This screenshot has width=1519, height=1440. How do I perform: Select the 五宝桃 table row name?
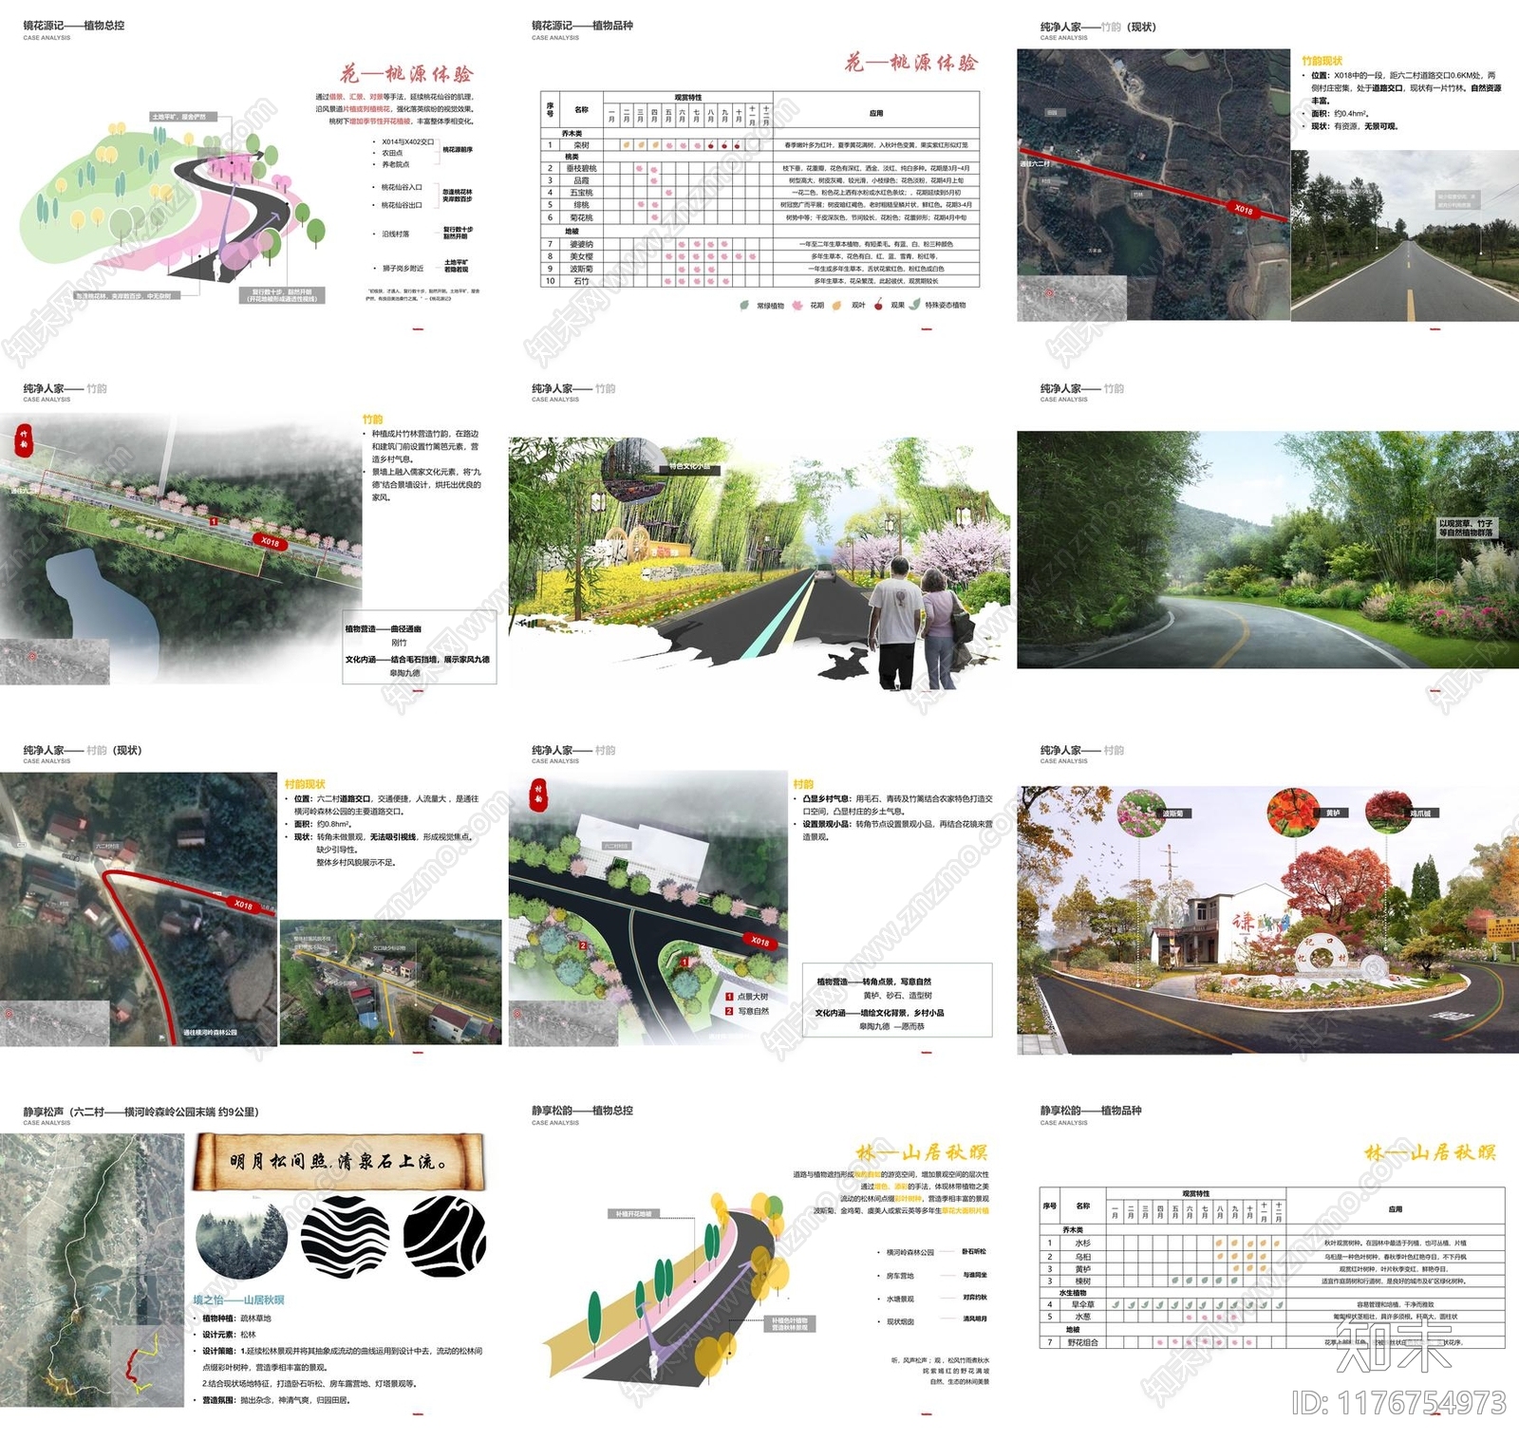pos(581,193)
